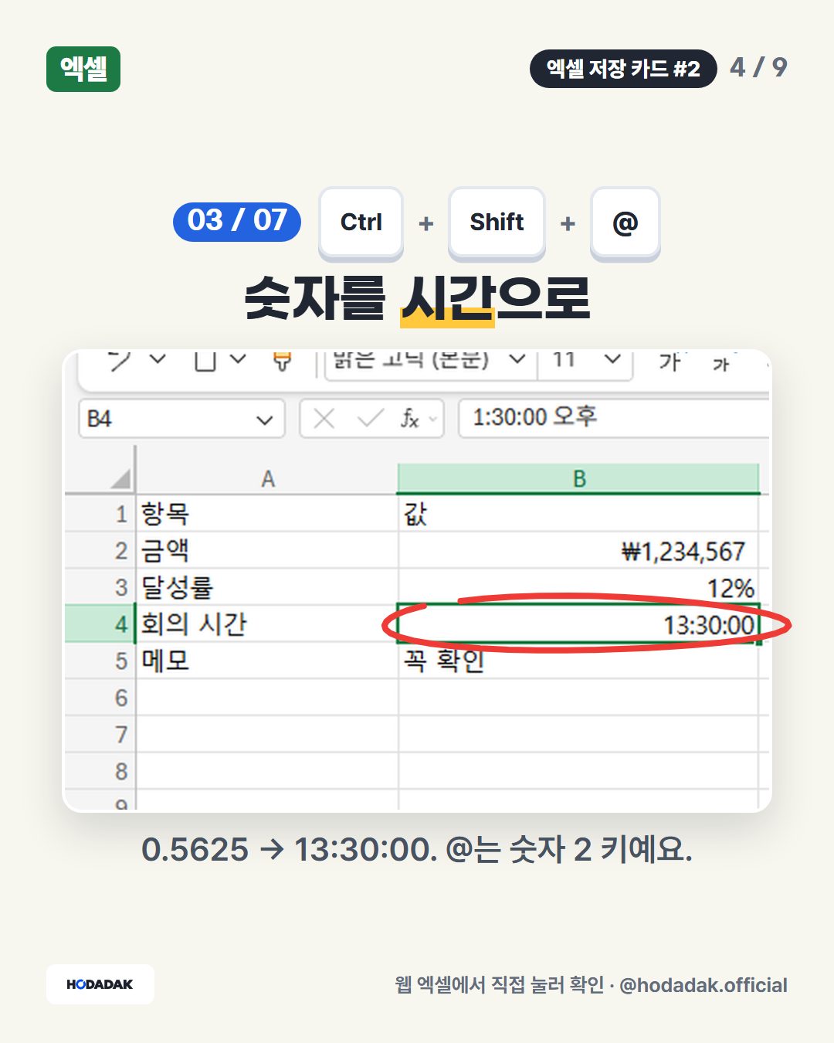Screen dimensions: 834x1043
Task: Click the format painter brush icon
Action: click(x=283, y=361)
